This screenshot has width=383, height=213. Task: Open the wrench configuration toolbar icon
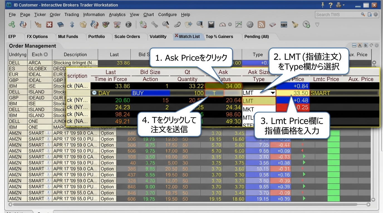point(154,25)
